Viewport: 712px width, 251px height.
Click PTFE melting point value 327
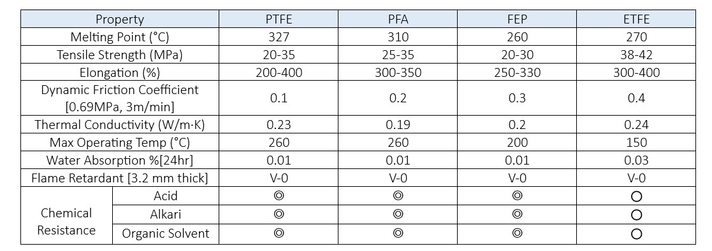coord(279,37)
